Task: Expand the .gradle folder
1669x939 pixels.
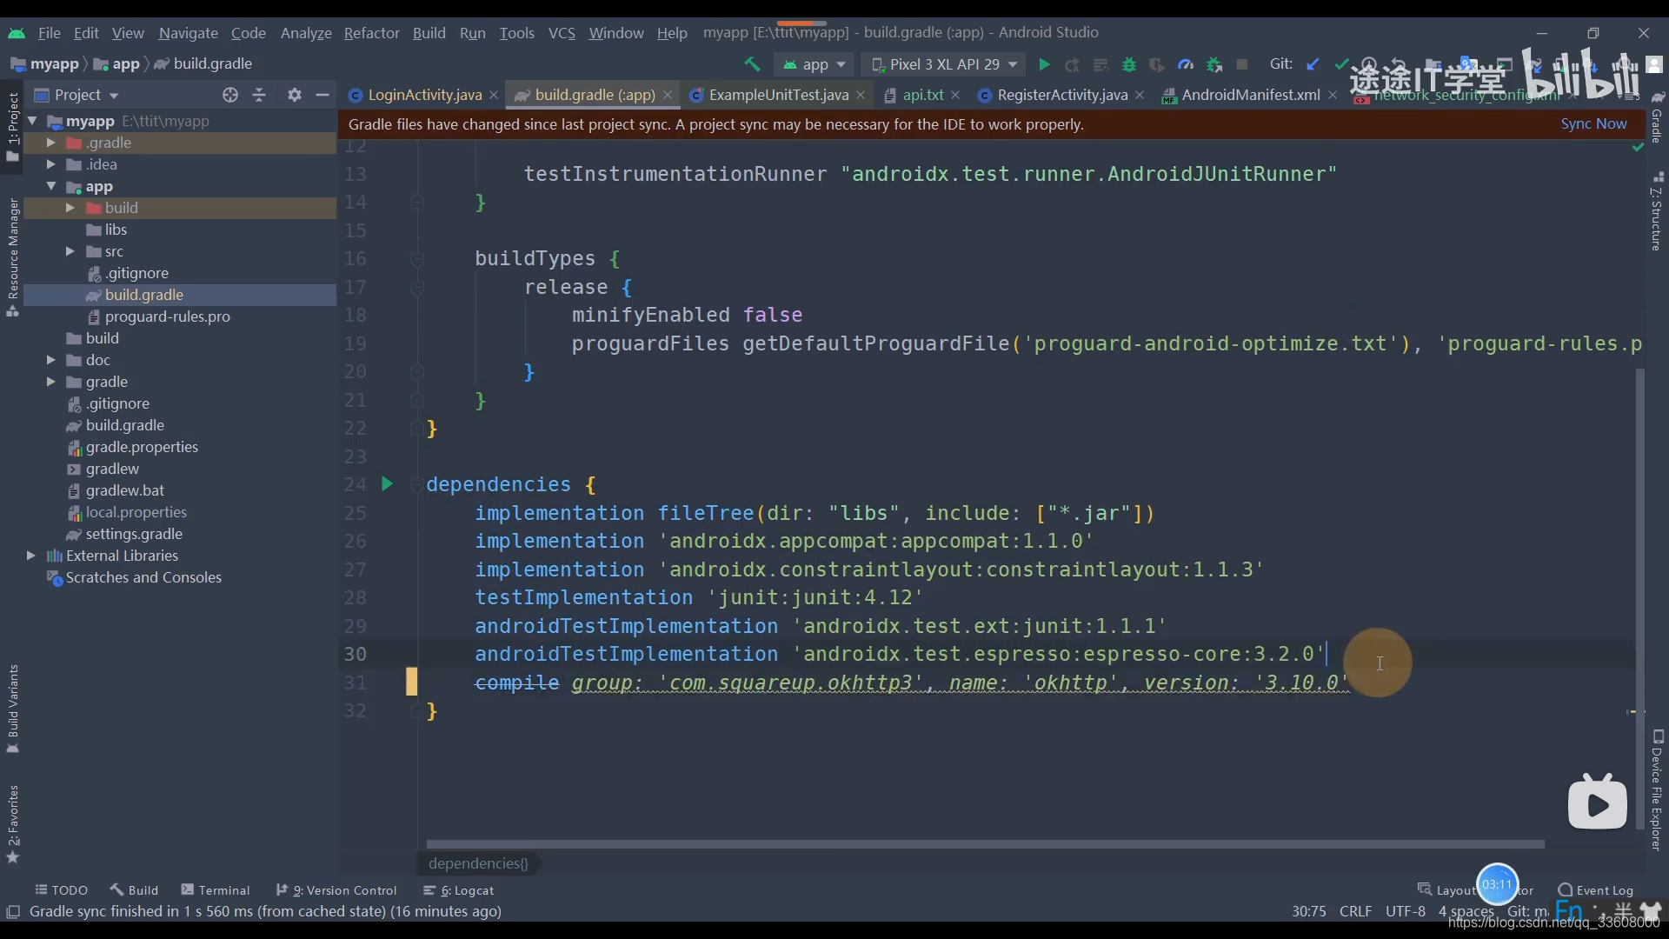Action: [50, 143]
